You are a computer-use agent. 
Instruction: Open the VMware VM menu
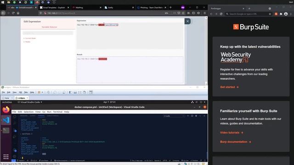[x=20, y=93]
